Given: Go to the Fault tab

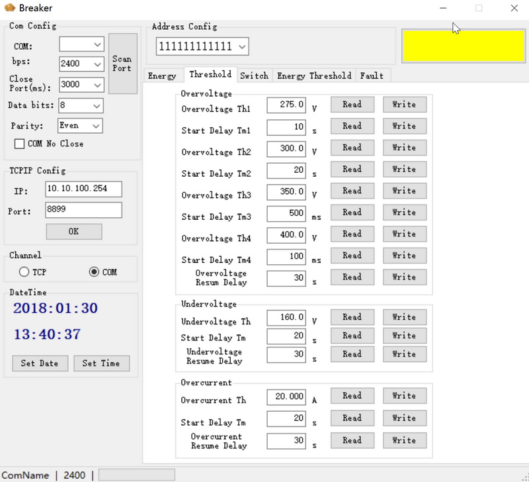Looking at the screenshot, I should coord(372,75).
